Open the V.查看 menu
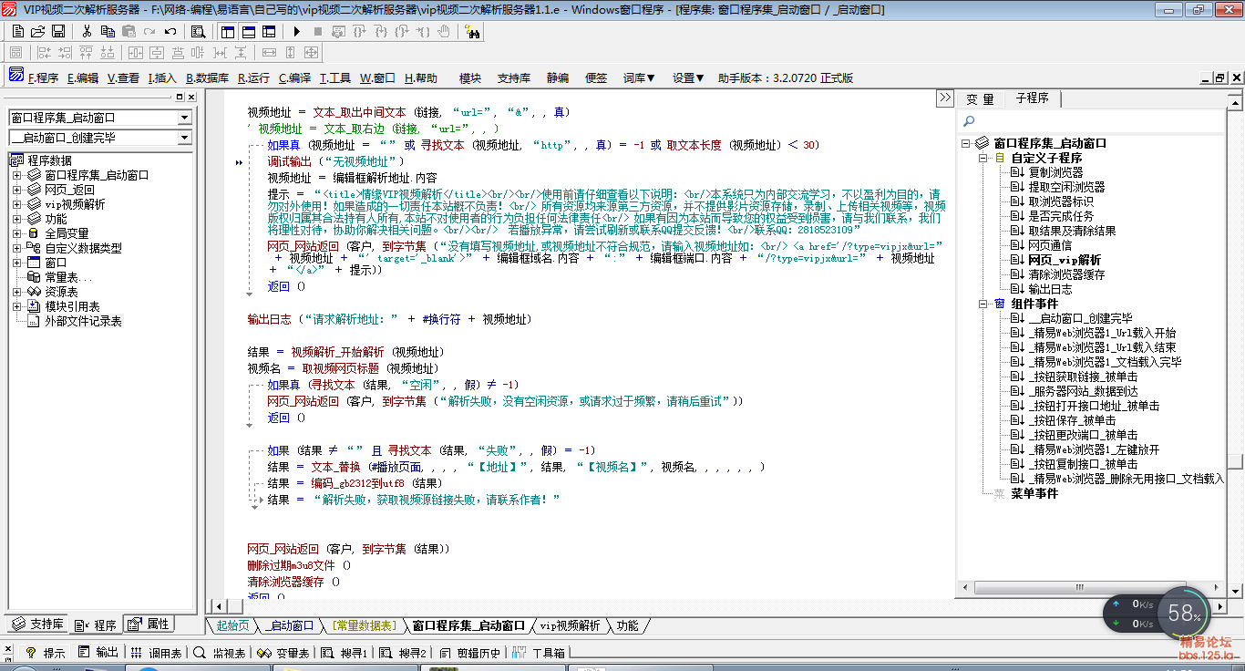1245x671 pixels. pos(124,78)
